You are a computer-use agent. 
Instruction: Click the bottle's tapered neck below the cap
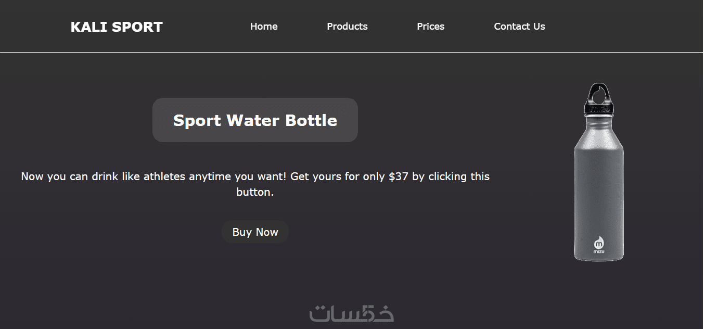click(x=598, y=128)
